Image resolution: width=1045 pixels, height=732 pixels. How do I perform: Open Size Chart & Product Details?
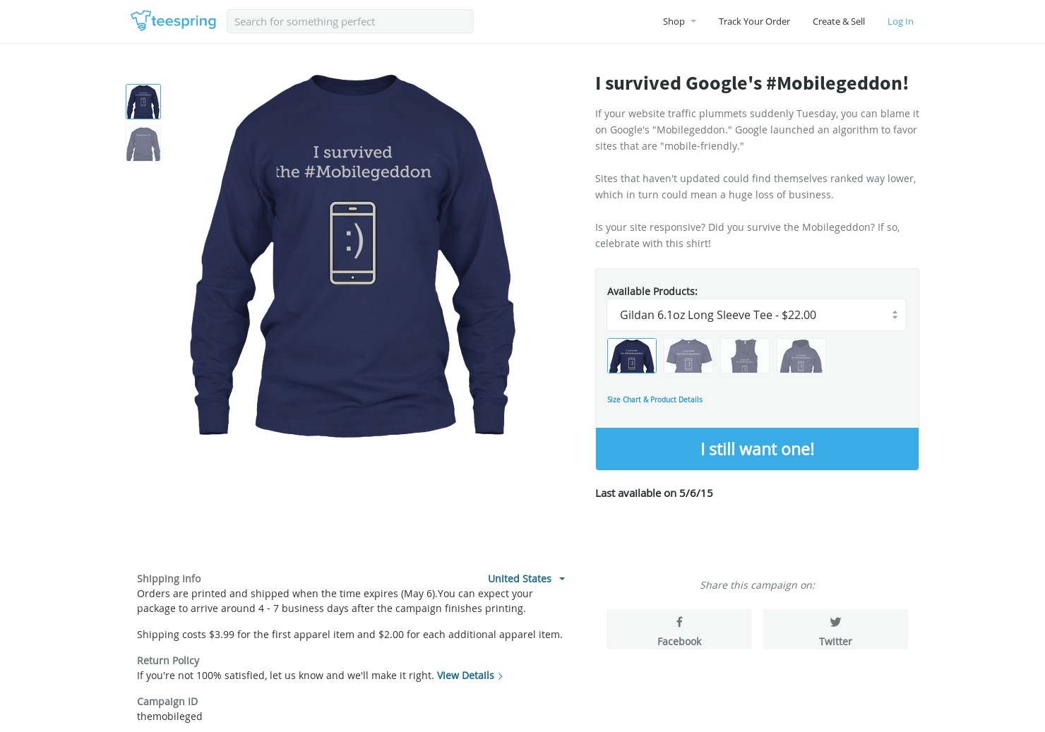655,400
